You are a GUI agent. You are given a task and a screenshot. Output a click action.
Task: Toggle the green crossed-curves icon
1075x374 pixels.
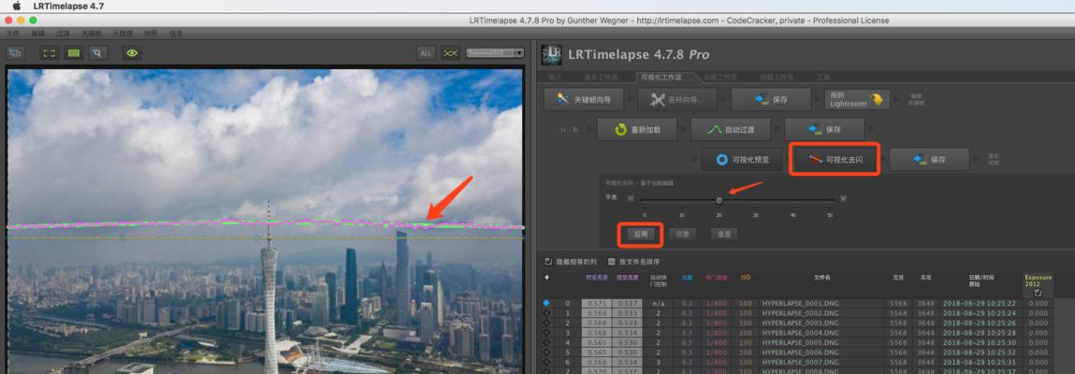pos(450,52)
